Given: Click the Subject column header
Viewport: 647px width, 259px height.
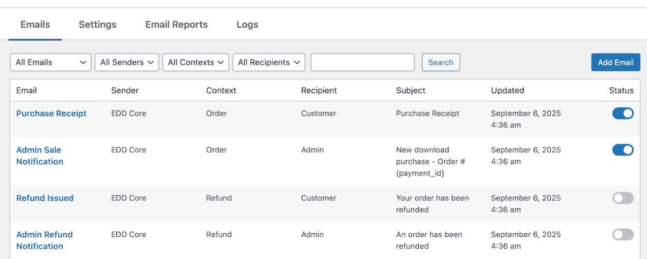Looking at the screenshot, I should (x=411, y=90).
